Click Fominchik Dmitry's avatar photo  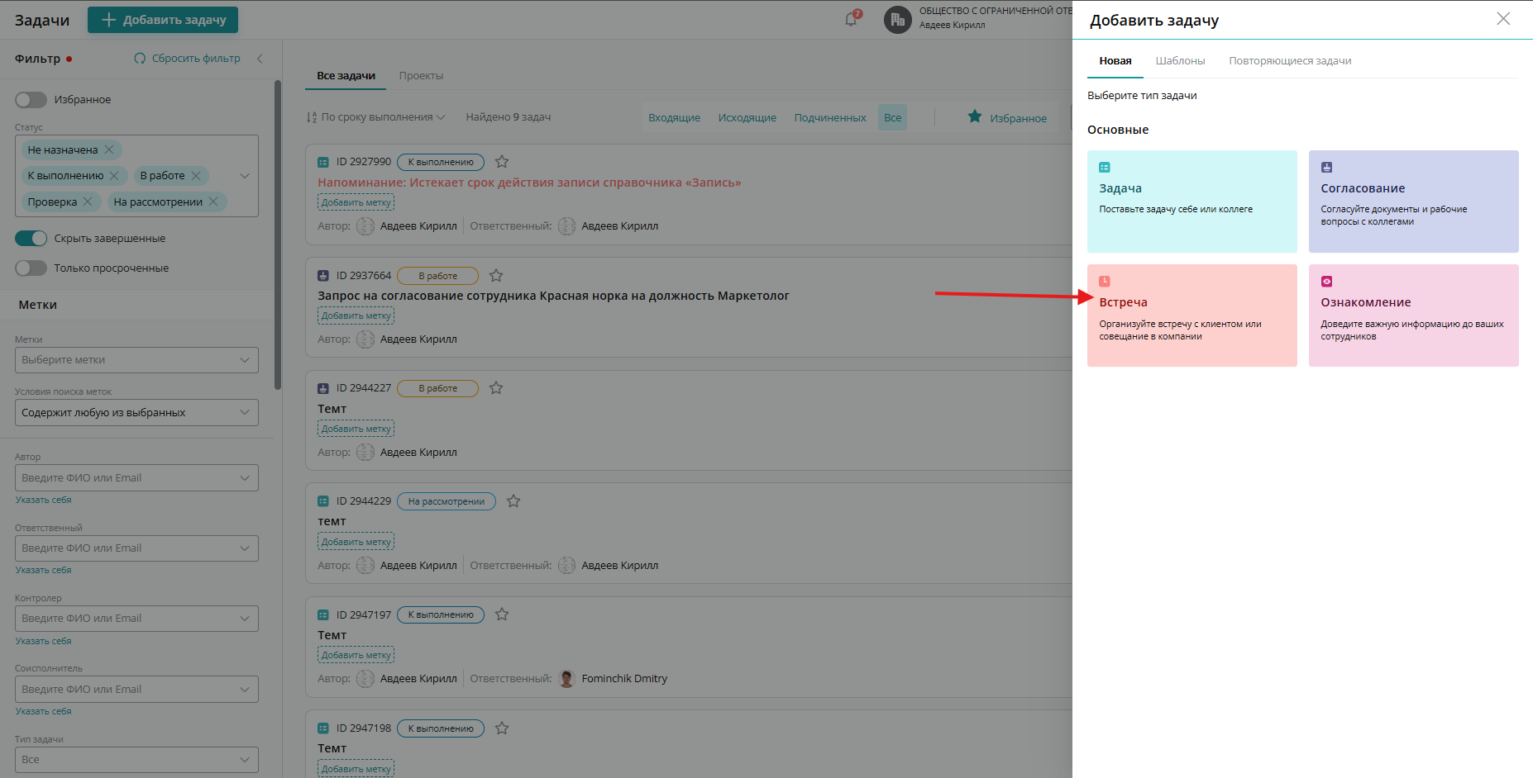566,679
